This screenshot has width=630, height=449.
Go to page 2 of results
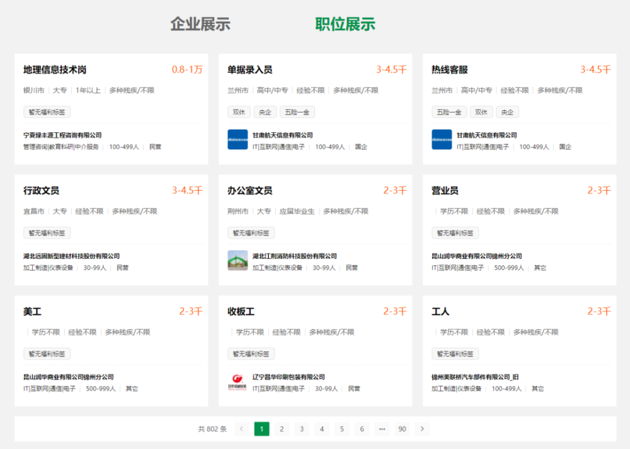pyautogui.click(x=282, y=428)
